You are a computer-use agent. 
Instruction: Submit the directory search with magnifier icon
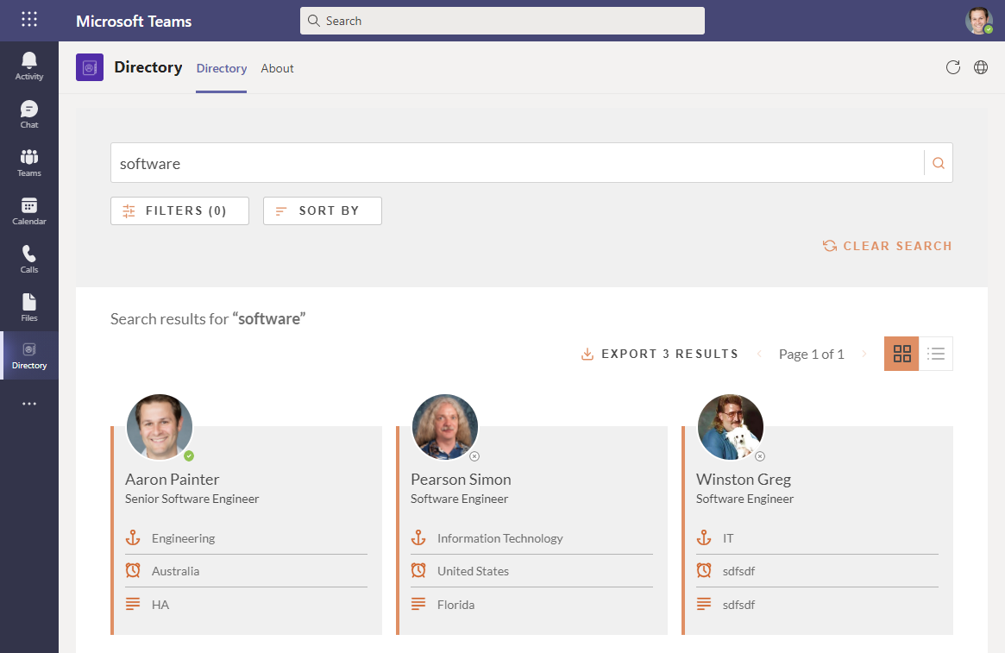click(x=939, y=163)
